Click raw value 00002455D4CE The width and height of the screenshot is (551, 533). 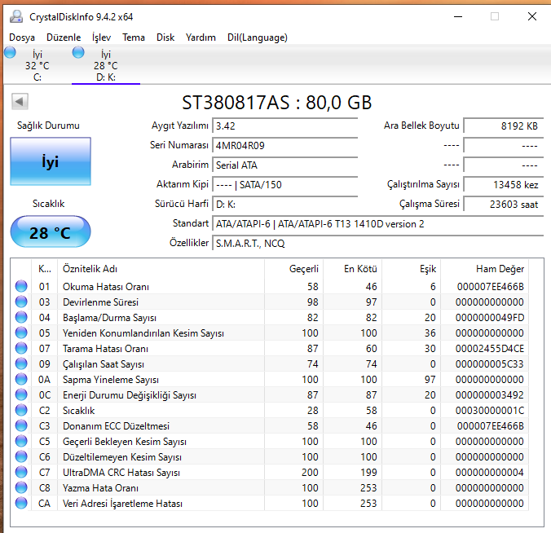(490, 349)
